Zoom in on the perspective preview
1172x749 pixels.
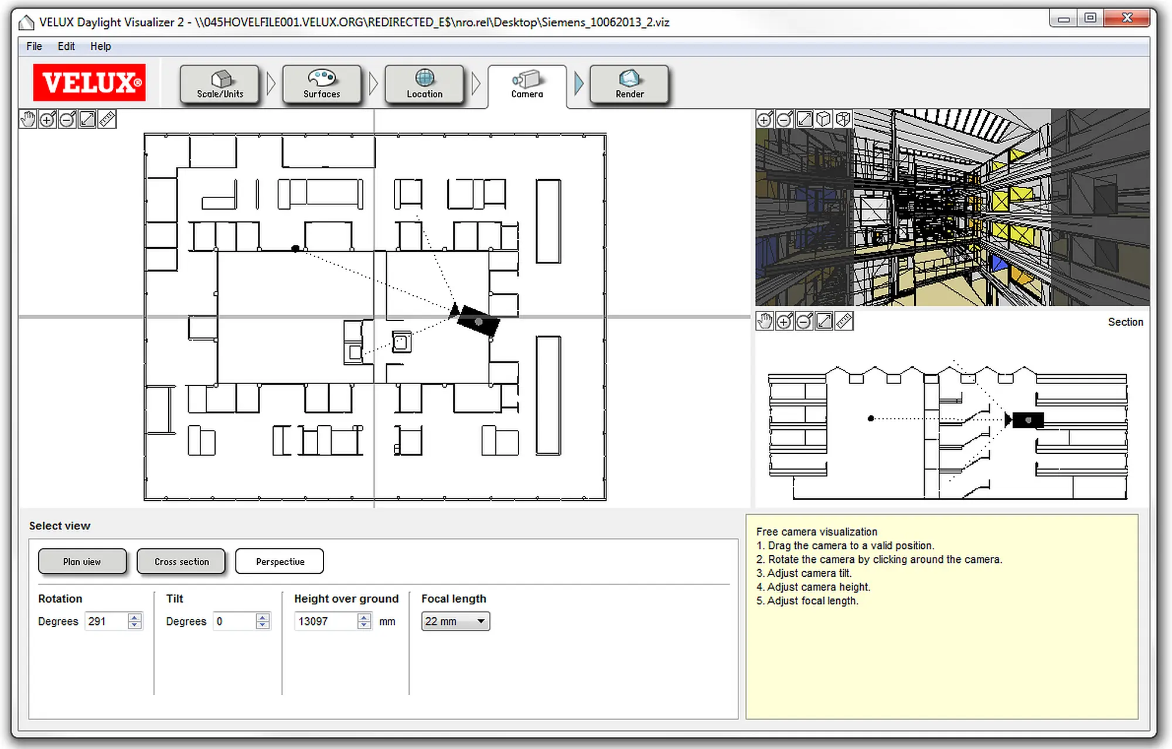coord(765,119)
